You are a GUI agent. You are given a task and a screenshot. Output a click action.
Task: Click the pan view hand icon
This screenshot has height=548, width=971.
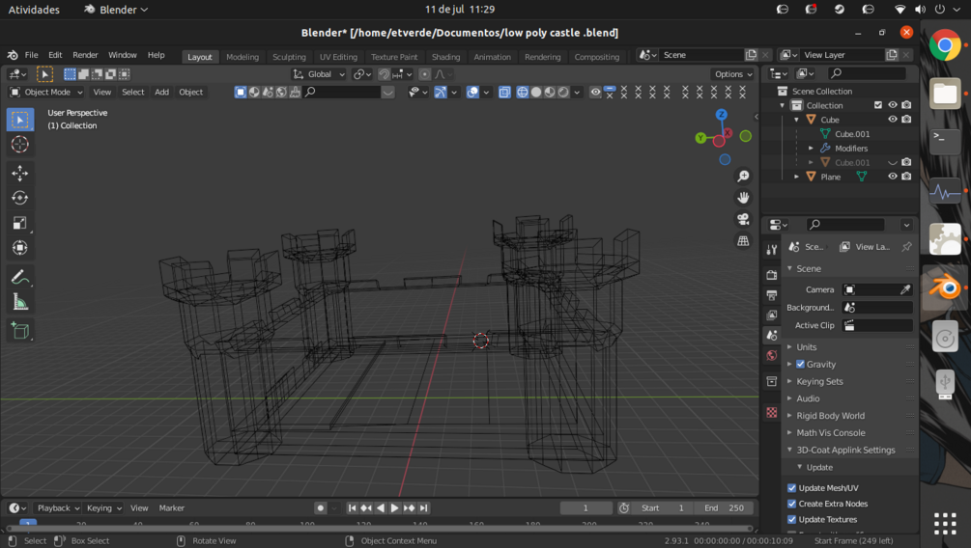point(743,198)
